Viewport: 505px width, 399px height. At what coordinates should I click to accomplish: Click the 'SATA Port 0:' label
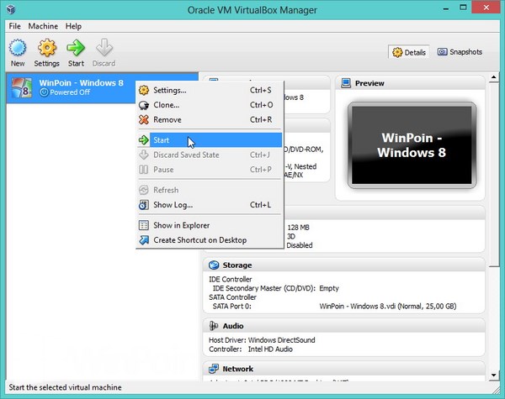coord(232,306)
